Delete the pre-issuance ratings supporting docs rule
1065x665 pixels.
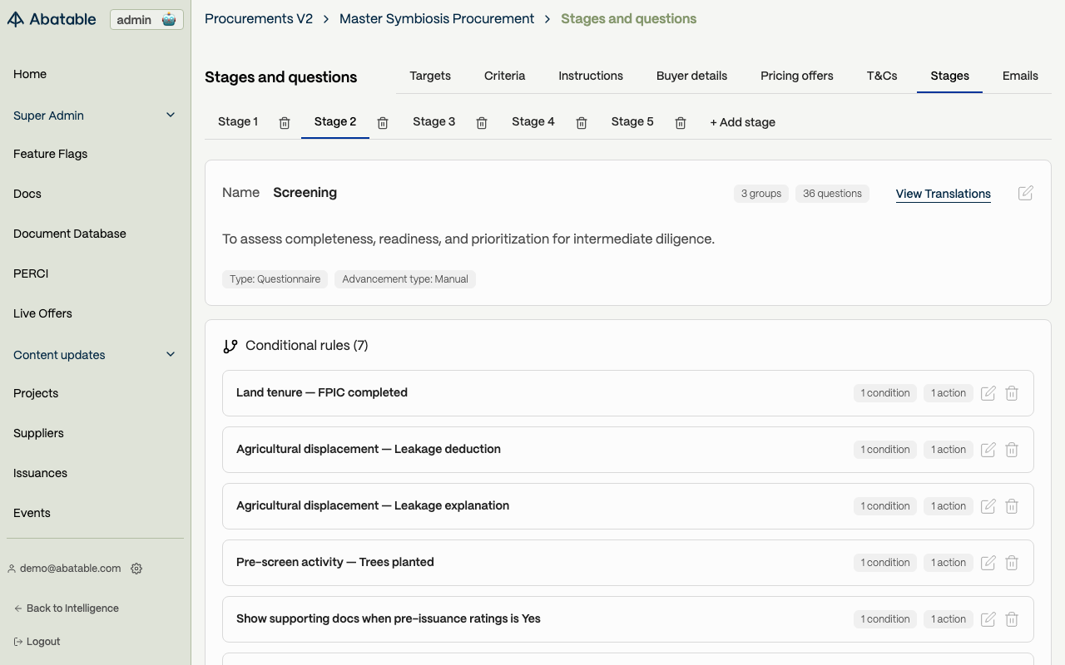click(x=1012, y=619)
